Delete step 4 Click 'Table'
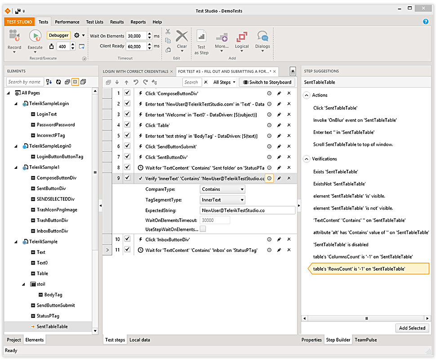This screenshot has height=361, width=436. tap(289, 125)
